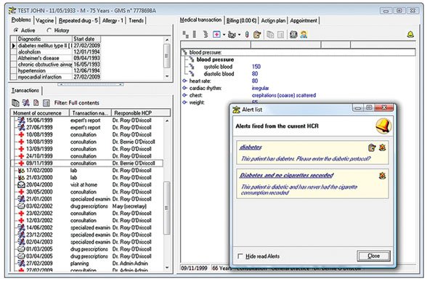Click the greyed copy documents icon in toolbar
This screenshot has height=281, width=427.
click(x=270, y=35)
